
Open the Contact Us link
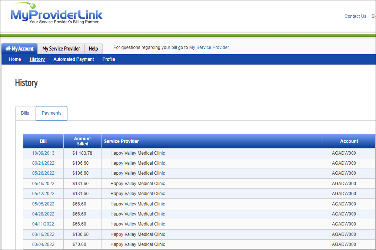coord(355,16)
